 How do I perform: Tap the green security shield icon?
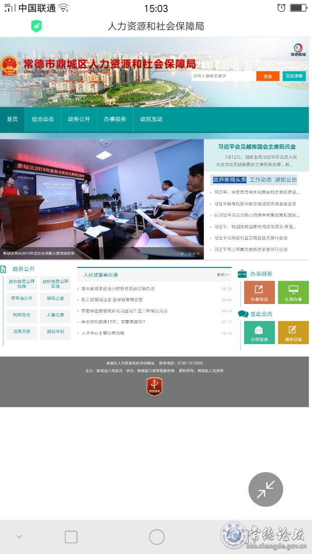click(37, 26)
